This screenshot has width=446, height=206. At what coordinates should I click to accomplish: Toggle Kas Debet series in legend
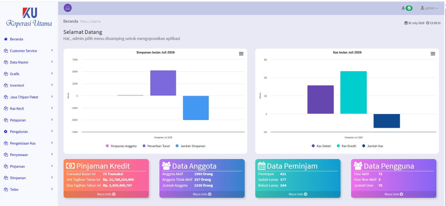pyautogui.click(x=321, y=146)
